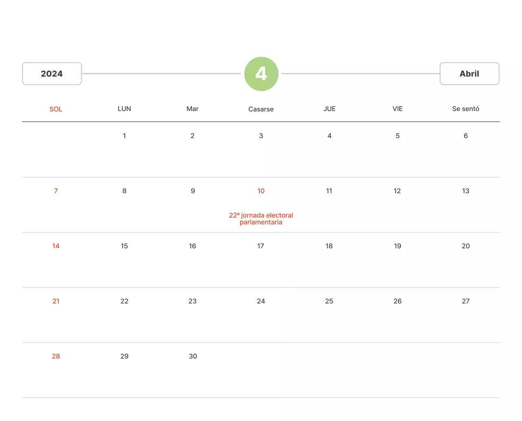Open the 22ª jornada electoral parlamentaria event
Viewport: 522px width, 421px height.
click(x=261, y=218)
